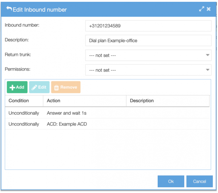Click the Cancel button
This screenshot has height=193, width=218.
pos(199,181)
